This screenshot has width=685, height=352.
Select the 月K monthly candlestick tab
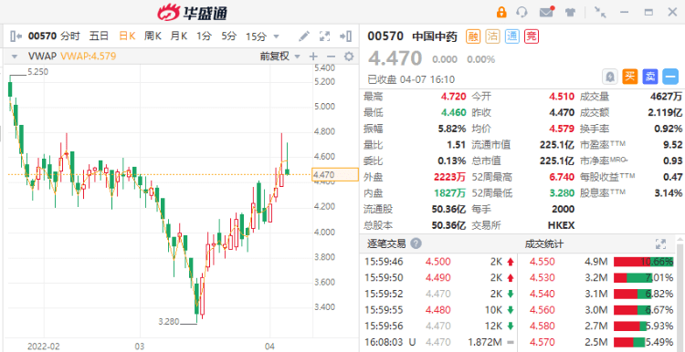point(179,36)
